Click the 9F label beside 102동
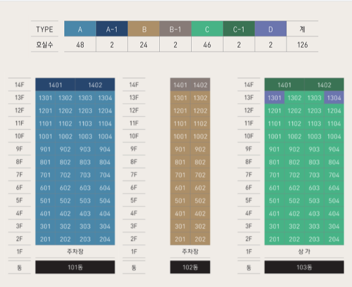The height and width of the screenshot is (287, 352). point(134,149)
